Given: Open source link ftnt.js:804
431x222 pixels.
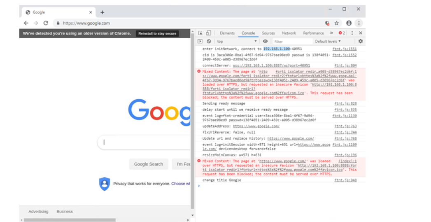Looking at the screenshot, I should tap(345, 65).
